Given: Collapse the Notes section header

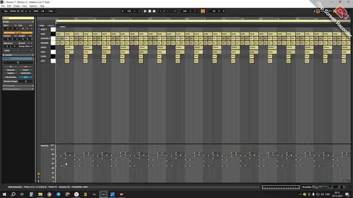Looking at the screenshot, I should 18,58.
